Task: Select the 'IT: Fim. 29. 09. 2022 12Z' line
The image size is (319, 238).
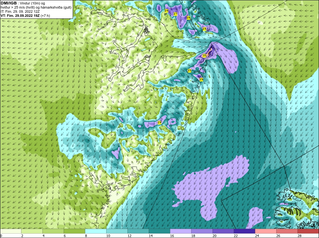Action: (x=20, y=11)
